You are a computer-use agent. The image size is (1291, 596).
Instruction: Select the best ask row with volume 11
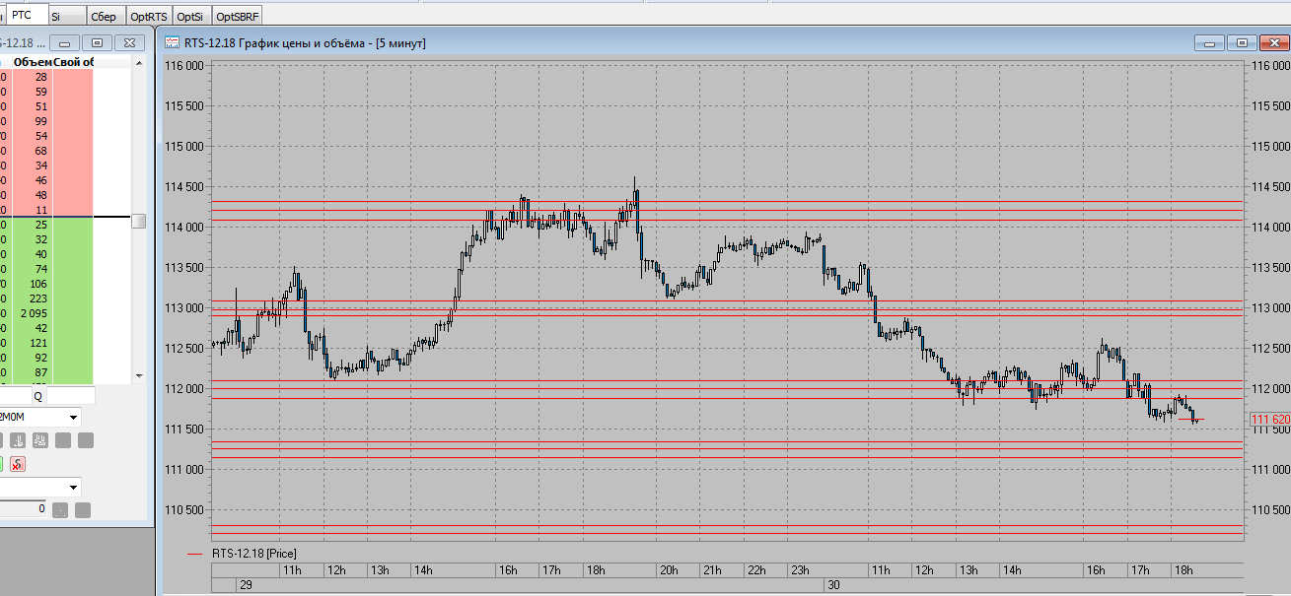[46, 210]
